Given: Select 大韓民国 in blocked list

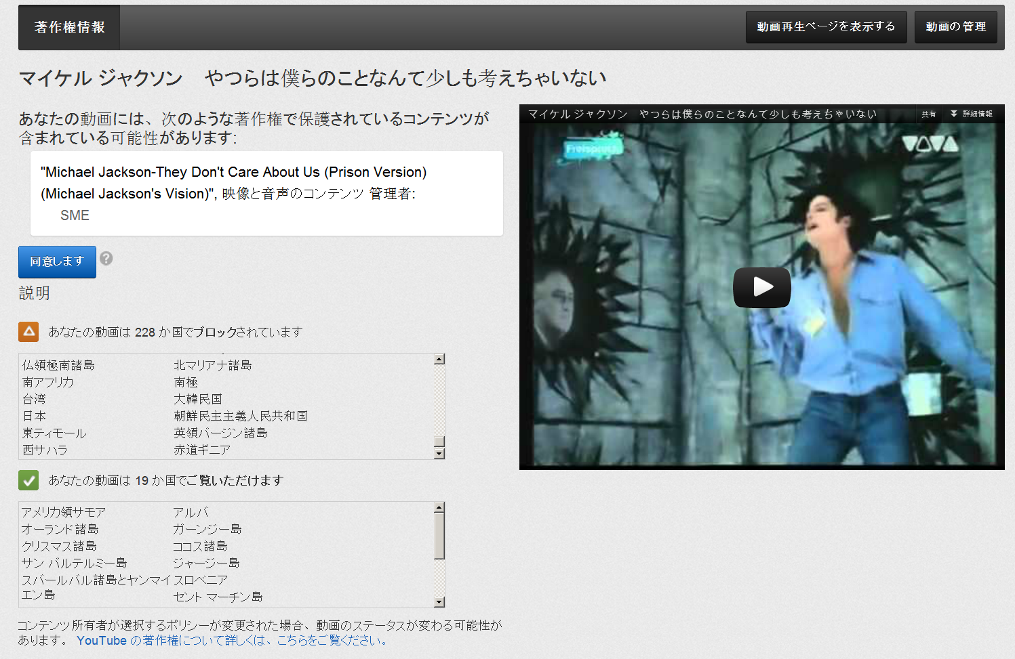Looking at the screenshot, I should coord(198,399).
